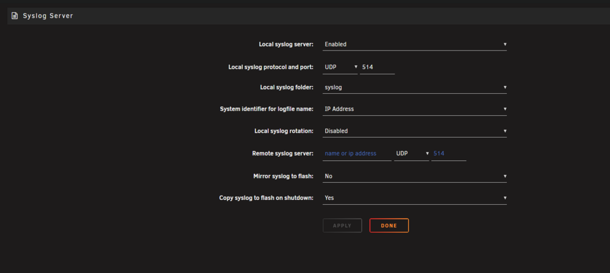The image size is (610, 273).
Task: Click the local syslog port 514 field
Action: click(377, 67)
